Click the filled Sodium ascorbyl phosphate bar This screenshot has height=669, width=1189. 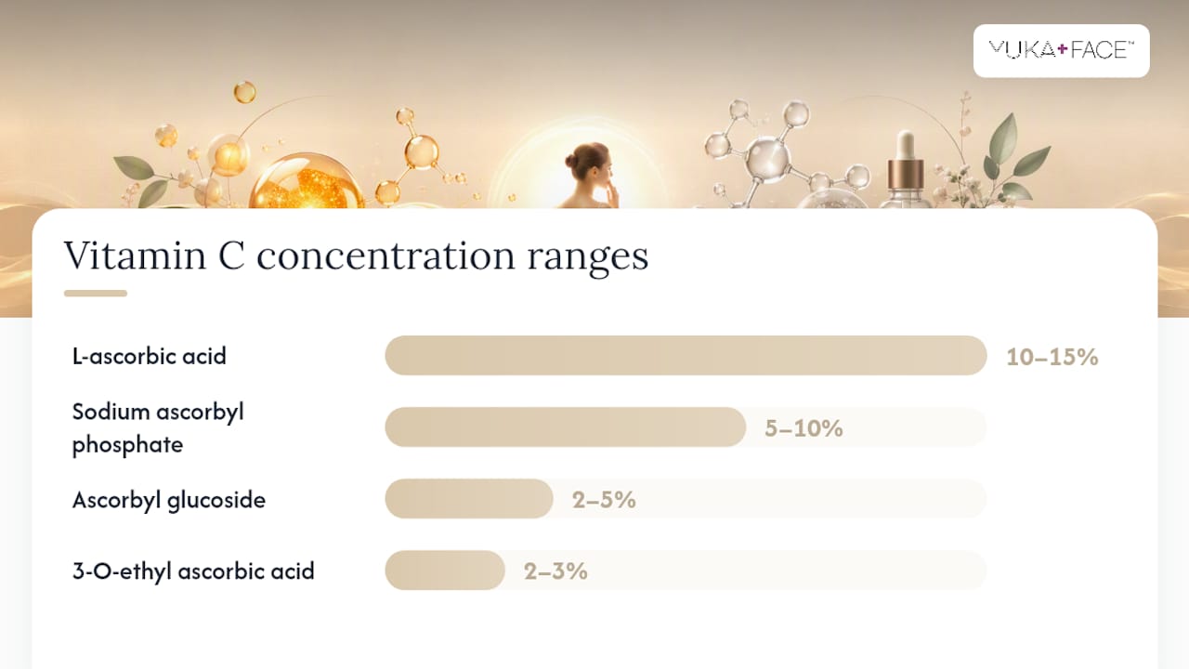tap(565, 426)
